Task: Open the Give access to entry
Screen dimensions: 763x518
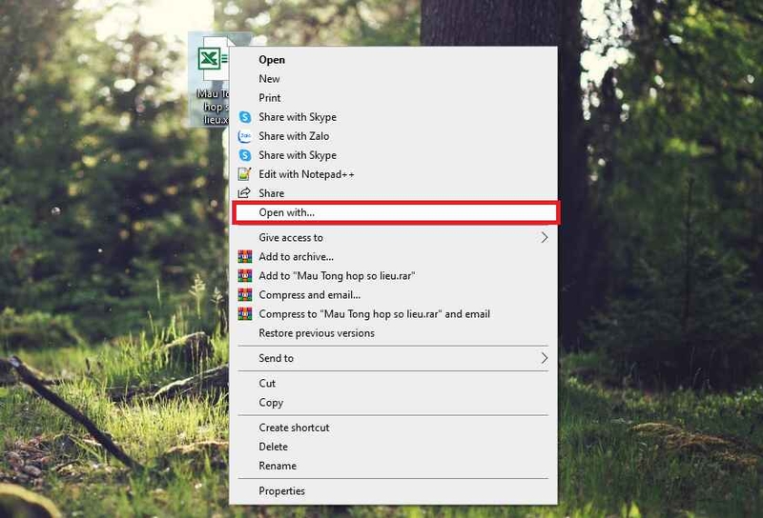Action: tap(394, 237)
